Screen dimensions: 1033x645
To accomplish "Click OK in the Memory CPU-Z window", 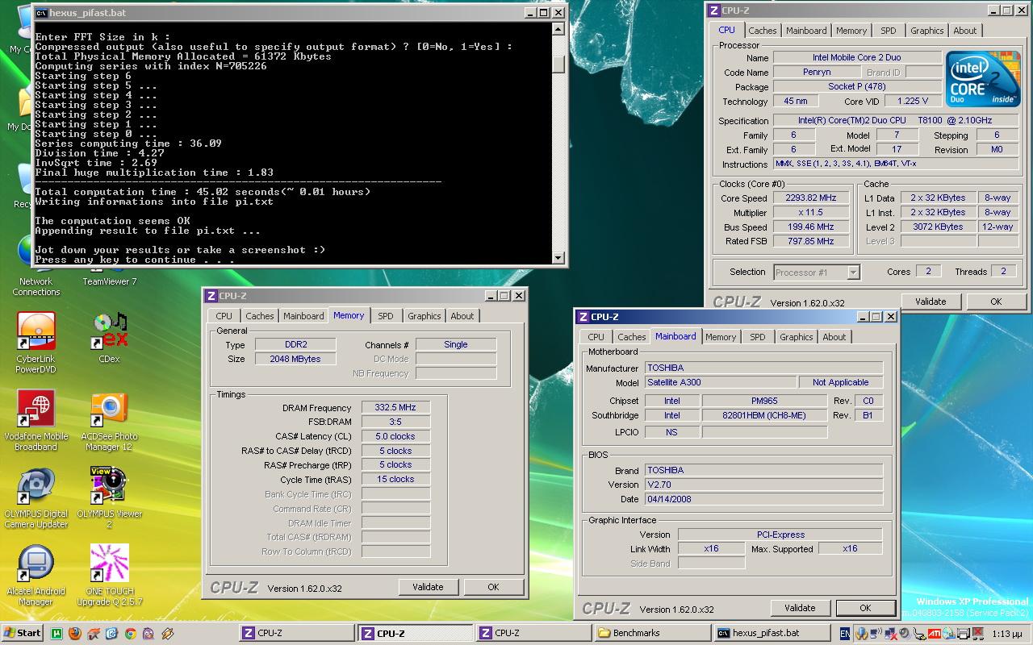I will click(493, 587).
